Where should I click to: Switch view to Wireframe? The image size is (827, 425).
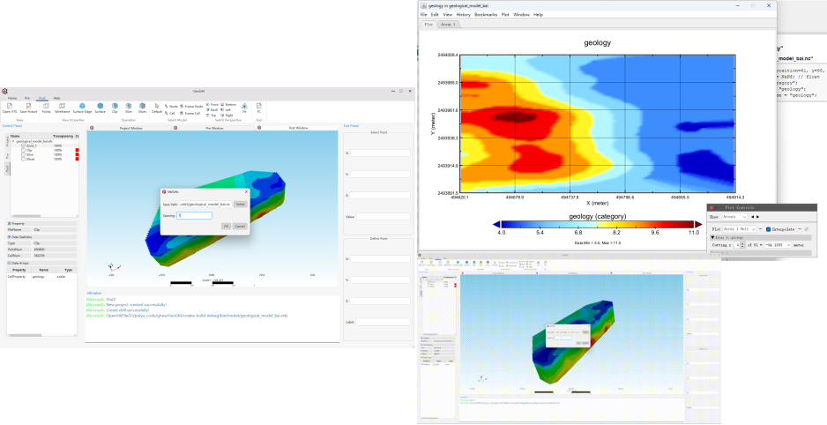62,108
